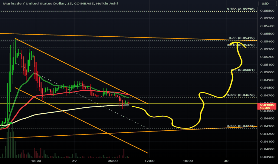
Task: Click the red current price tag 0.04580
Action: [266, 106]
